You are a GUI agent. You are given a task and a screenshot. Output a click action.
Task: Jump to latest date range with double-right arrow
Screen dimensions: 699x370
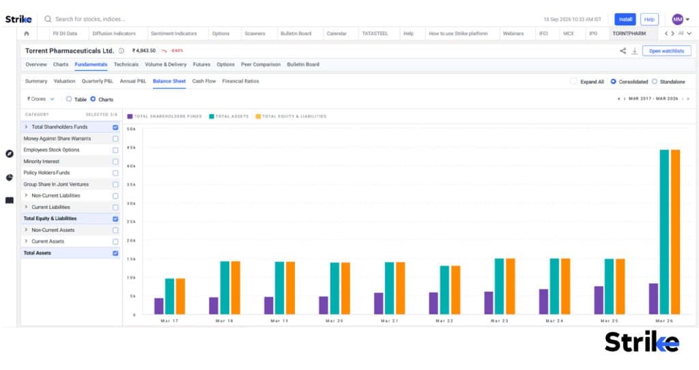688,98
